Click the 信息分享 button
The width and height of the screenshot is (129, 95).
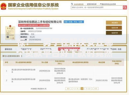tap(114, 28)
